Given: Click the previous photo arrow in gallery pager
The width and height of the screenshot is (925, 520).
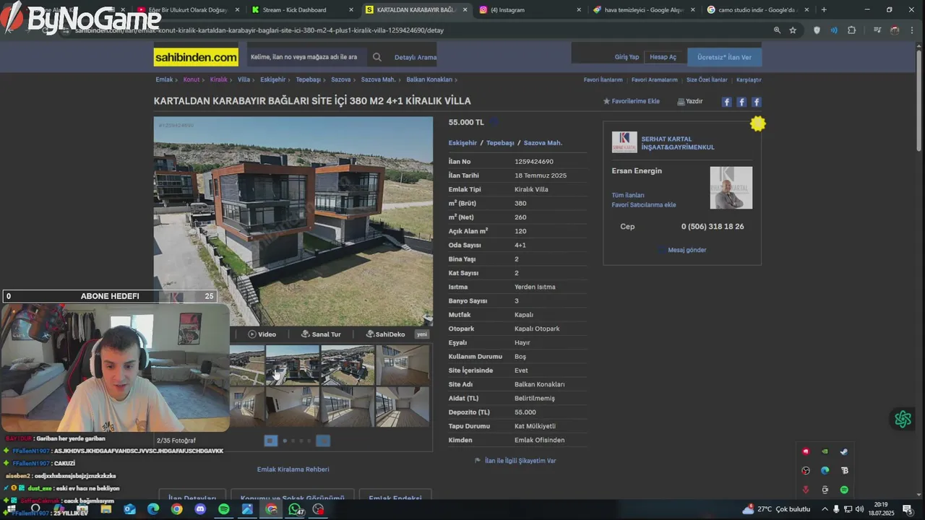Looking at the screenshot, I should pyautogui.click(x=270, y=441).
